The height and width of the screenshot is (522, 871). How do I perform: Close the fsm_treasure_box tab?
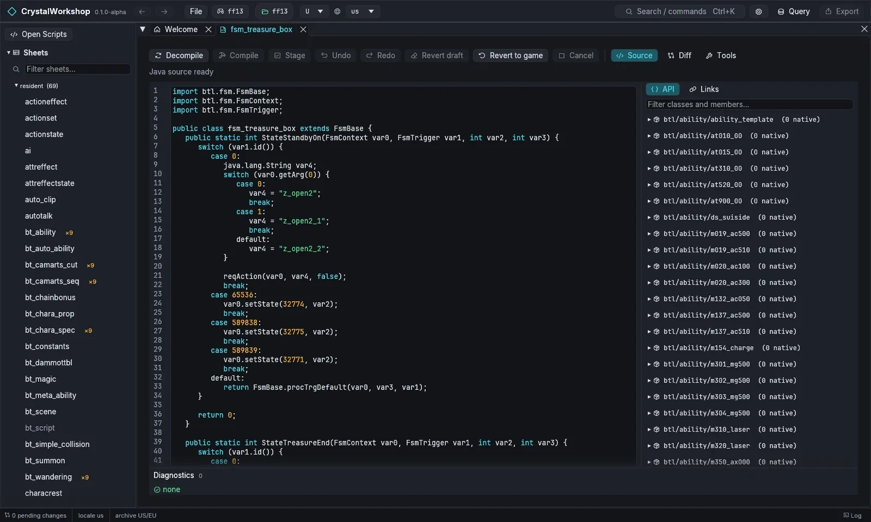pyautogui.click(x=303, y=29)
